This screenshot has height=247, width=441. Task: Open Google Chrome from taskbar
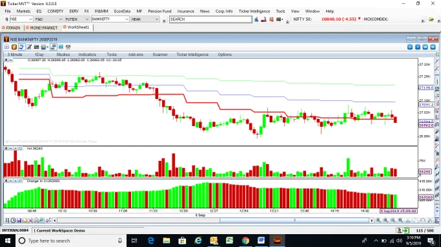pyautogui.click(x=245, y=241)
